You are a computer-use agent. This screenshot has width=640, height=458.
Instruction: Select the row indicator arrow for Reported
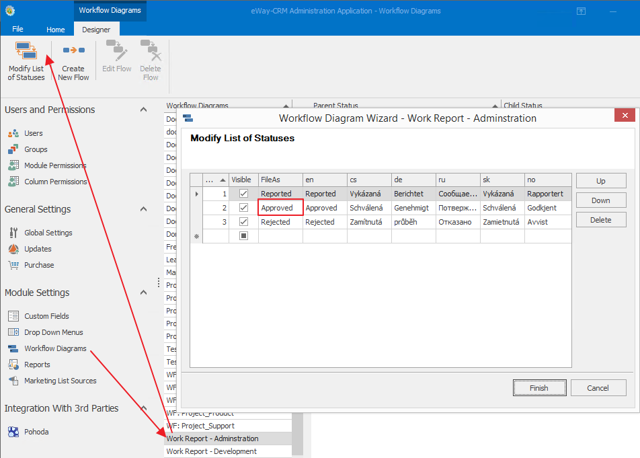197,194
